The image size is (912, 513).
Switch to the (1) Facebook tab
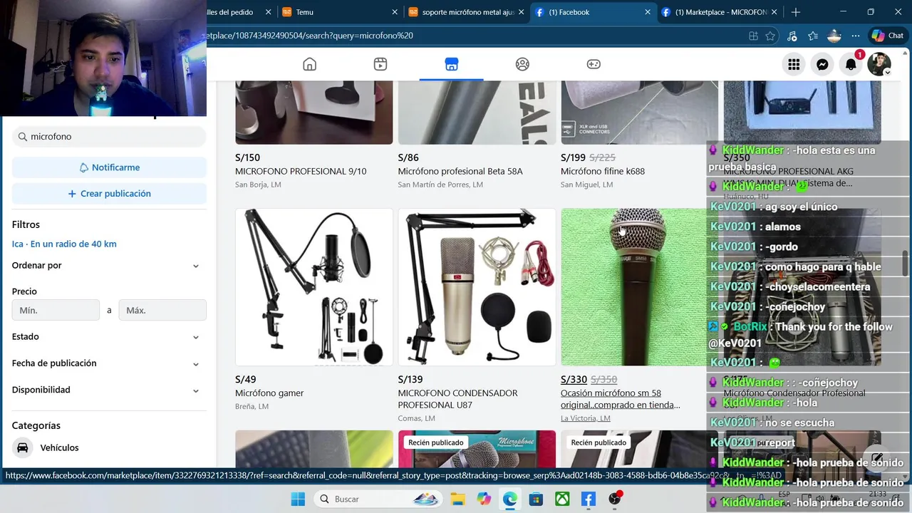pyautogui.click(x=593, y=12)
